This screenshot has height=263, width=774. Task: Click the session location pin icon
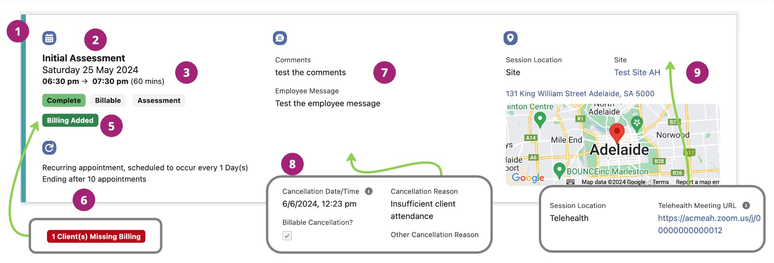[x=510, y=38]
